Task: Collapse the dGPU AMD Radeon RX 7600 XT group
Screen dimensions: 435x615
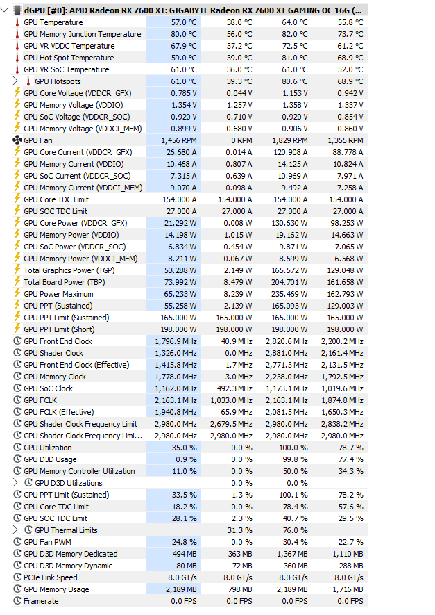Action: (4, 10)
